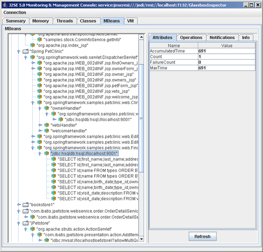Click the split pane divider handle
The width and height of the screenshot is (263, 252).
(147, 138)
